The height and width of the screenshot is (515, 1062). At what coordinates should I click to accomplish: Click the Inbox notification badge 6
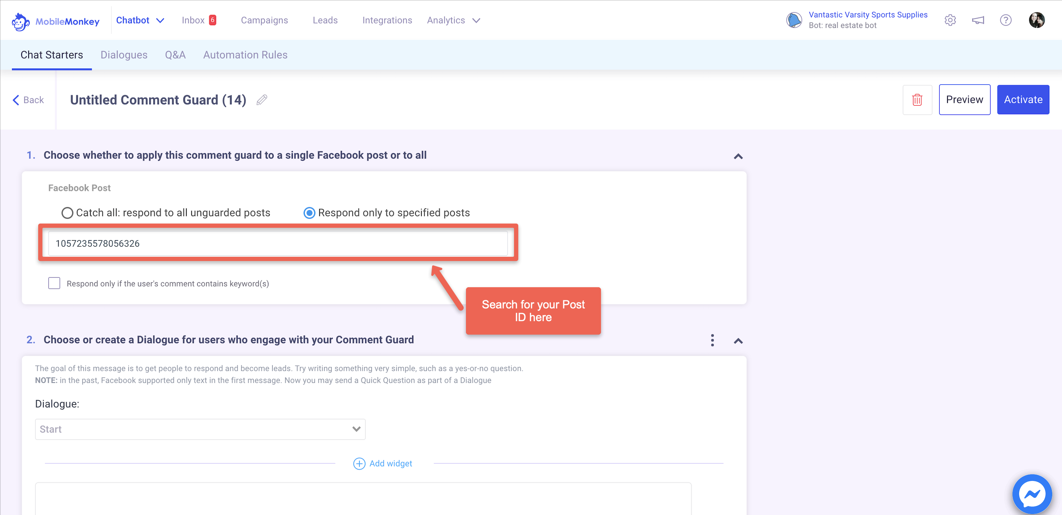[212, 20]
